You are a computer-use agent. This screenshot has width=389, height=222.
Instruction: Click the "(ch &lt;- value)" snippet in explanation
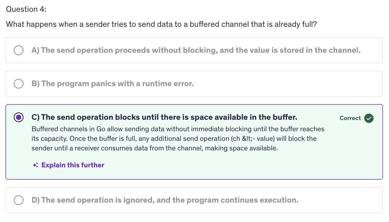[x=252, y=139]
